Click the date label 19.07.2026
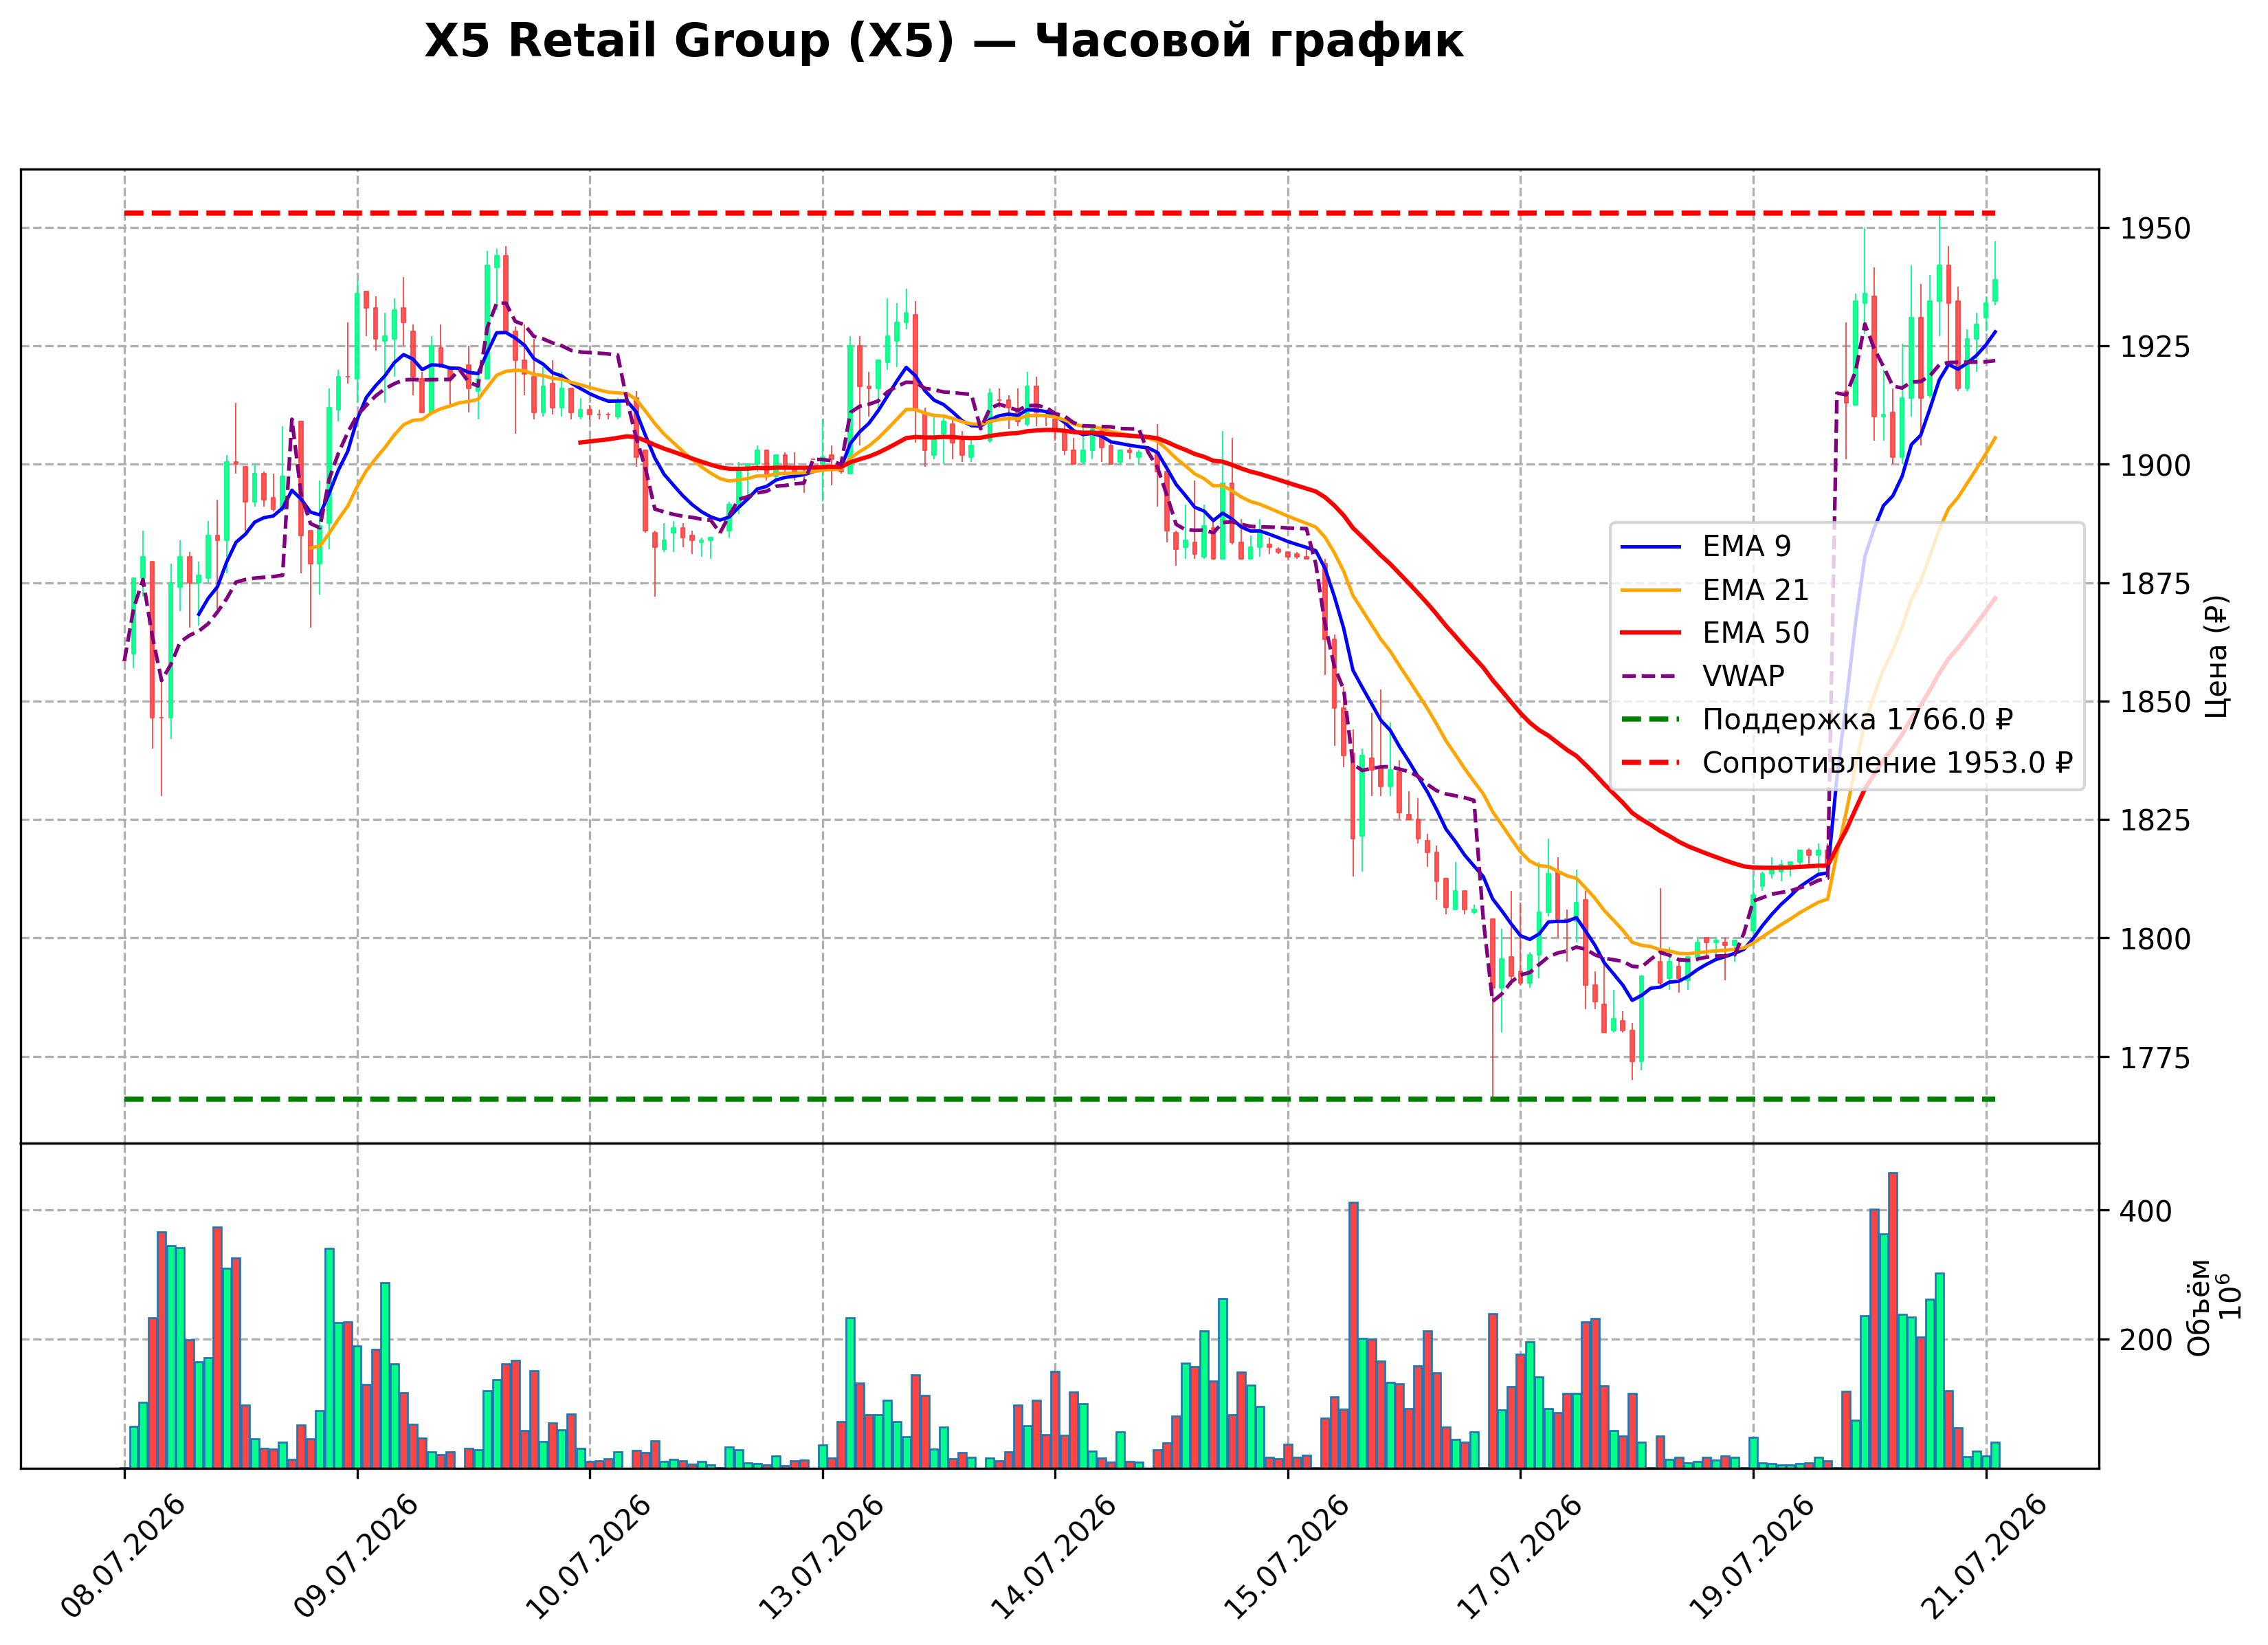The height and width of the screenshot is (1645, 2268). coord(1751,1558)
